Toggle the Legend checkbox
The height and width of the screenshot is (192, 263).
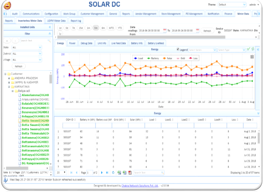pyautogui.click(x=178, y=49)
